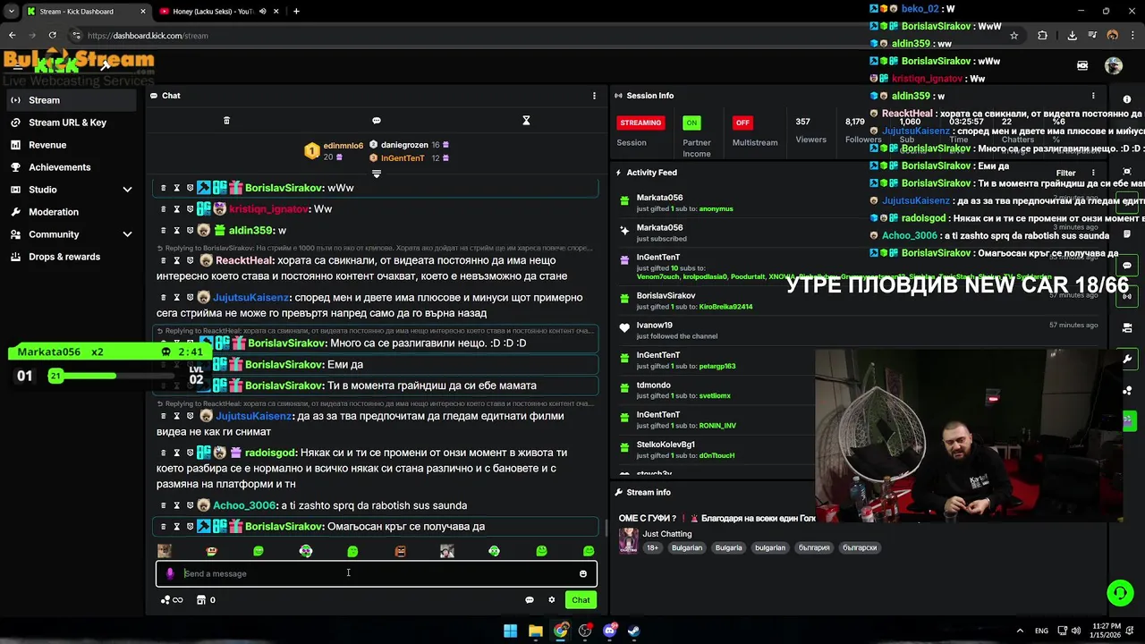Screen dimensions: 1145x644
Task: Open the Kick profile avatar at top right
Action: tap(1114, 65)
